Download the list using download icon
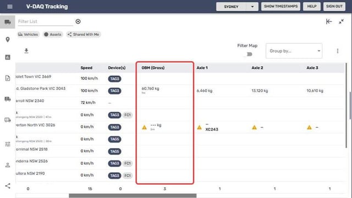Viewport: 352px width, 198px height. click(26, 51)
